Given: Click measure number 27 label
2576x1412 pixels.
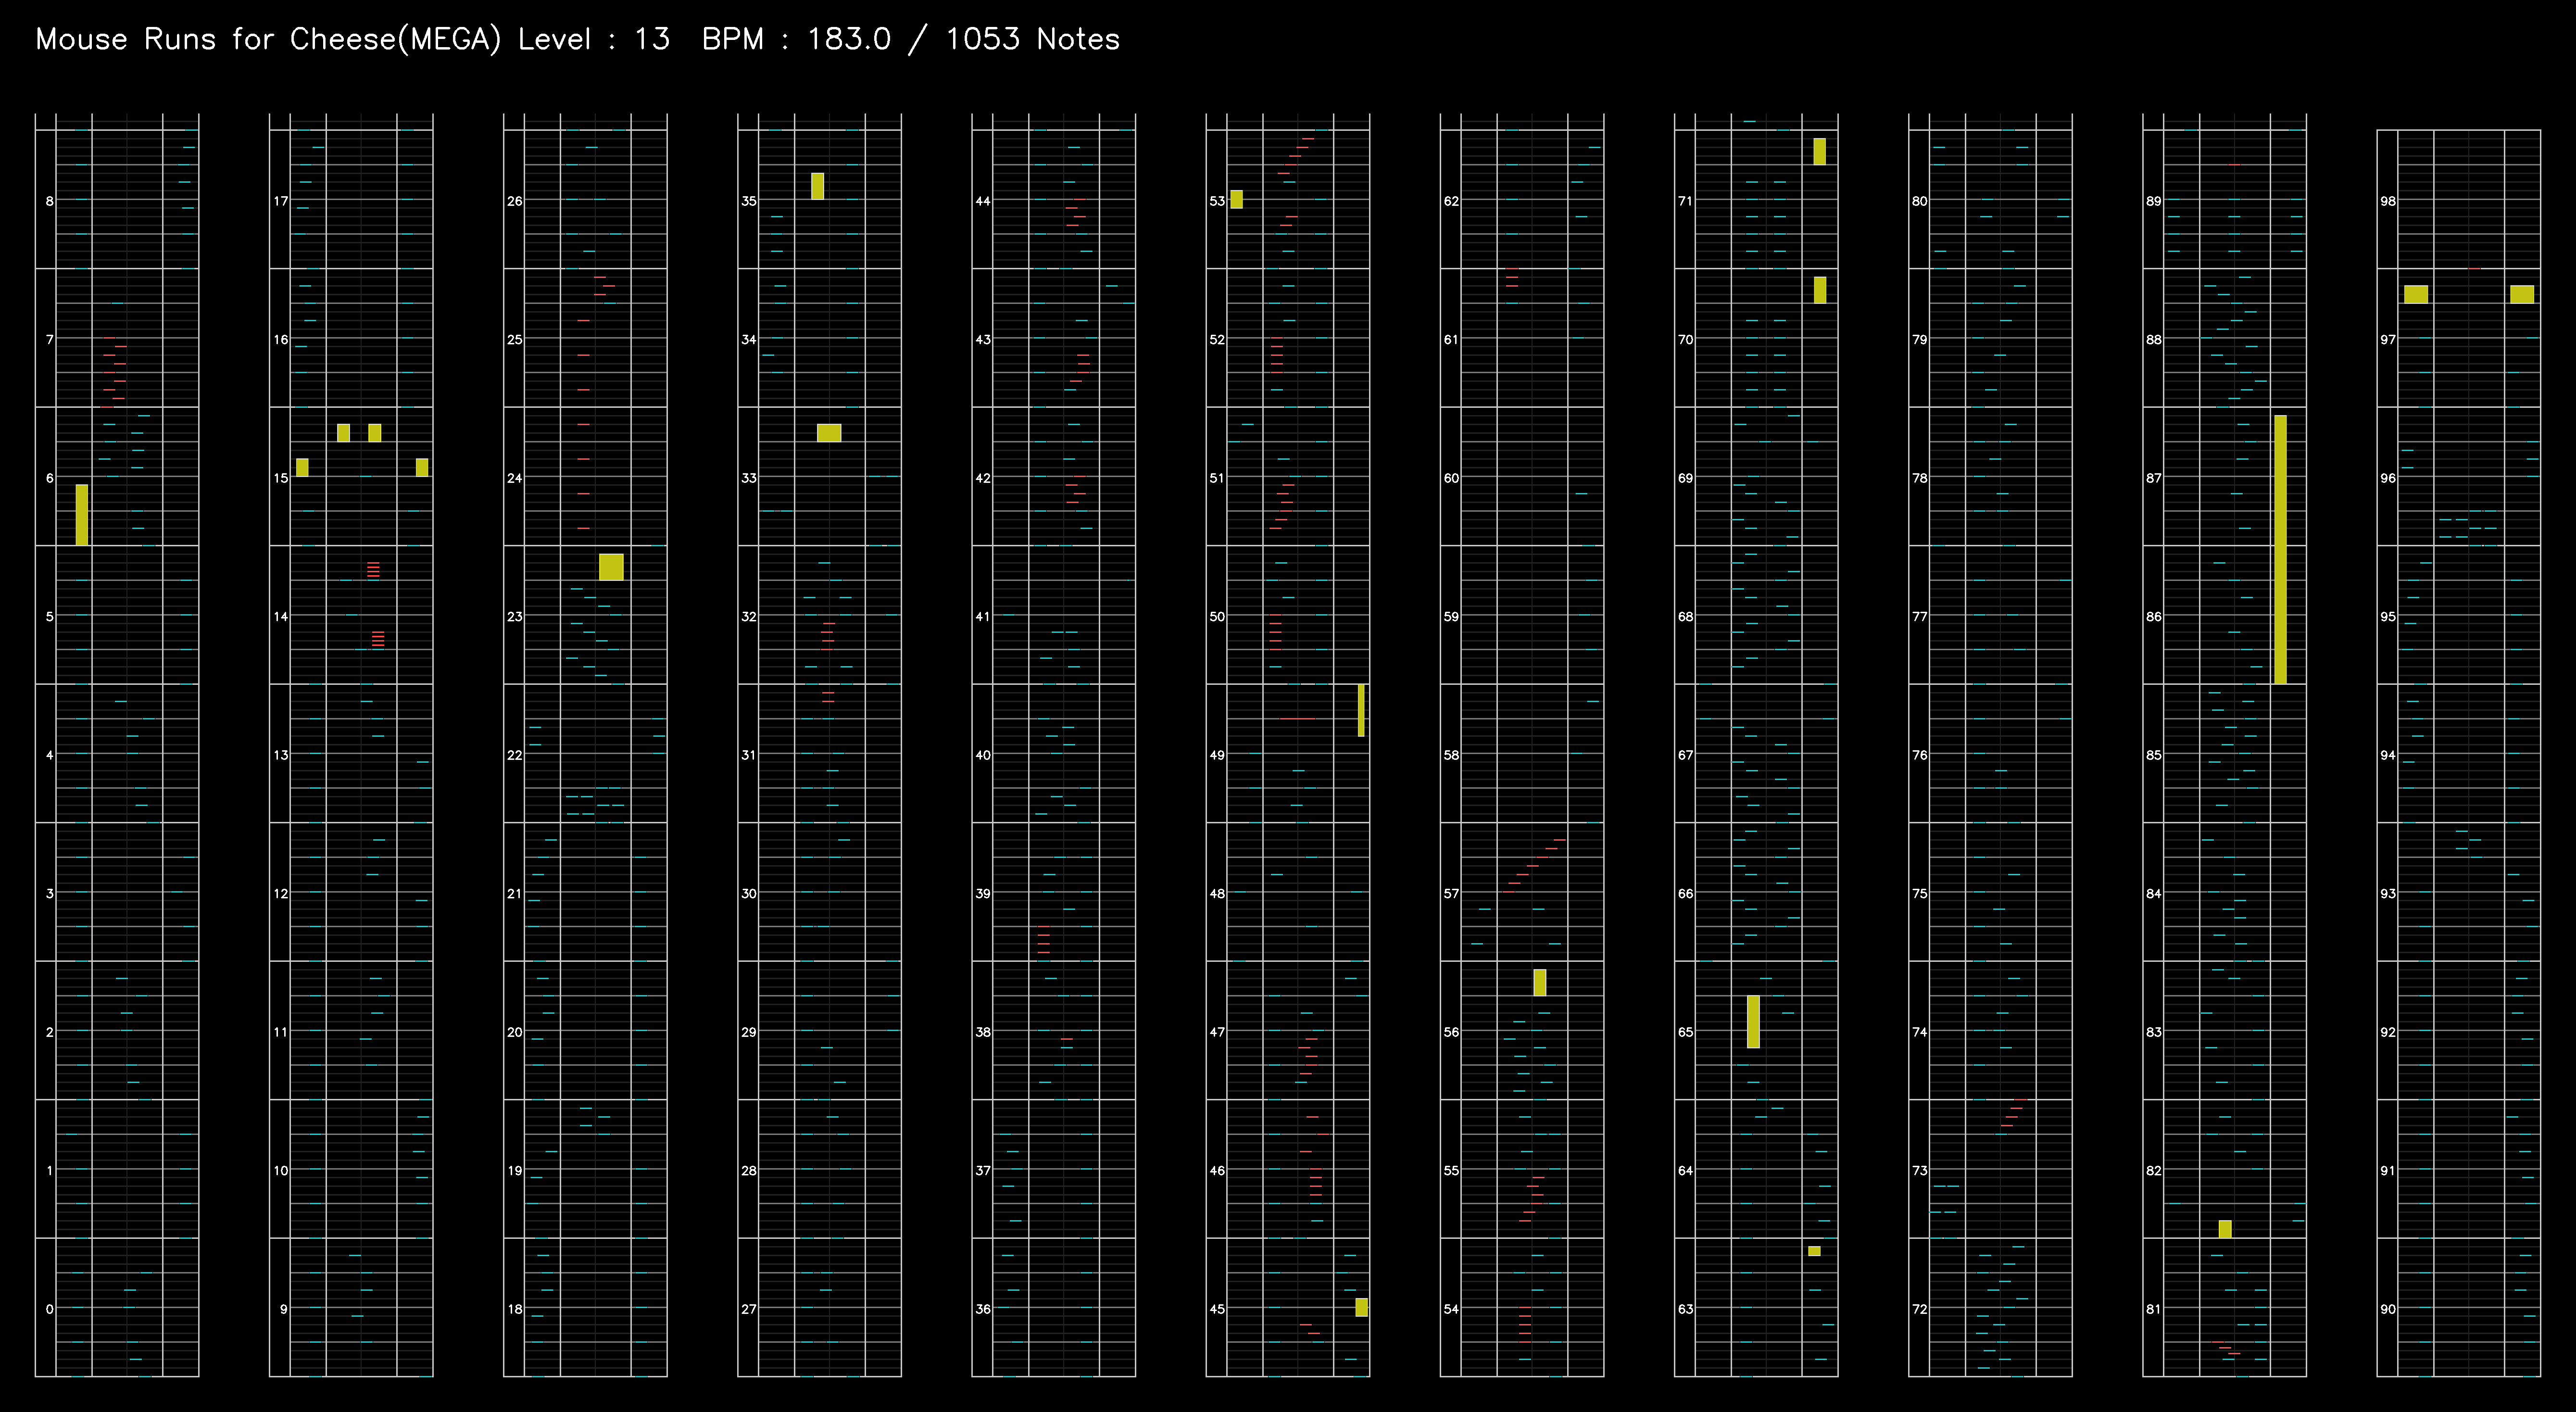Looking at the screenshot, I should coord(749,1309).
